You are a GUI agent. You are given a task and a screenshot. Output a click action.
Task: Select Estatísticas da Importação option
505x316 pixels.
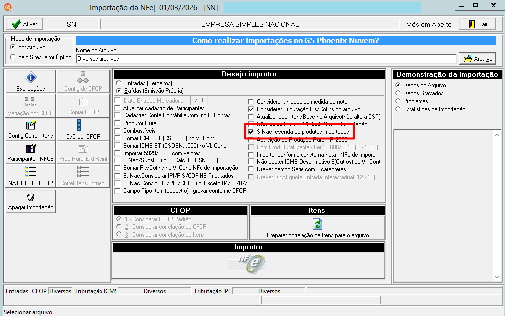pos(398,109)
